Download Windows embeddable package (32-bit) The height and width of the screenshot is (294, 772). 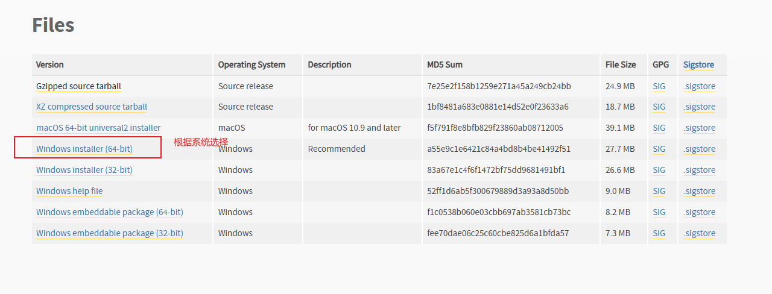coord(110,233)
